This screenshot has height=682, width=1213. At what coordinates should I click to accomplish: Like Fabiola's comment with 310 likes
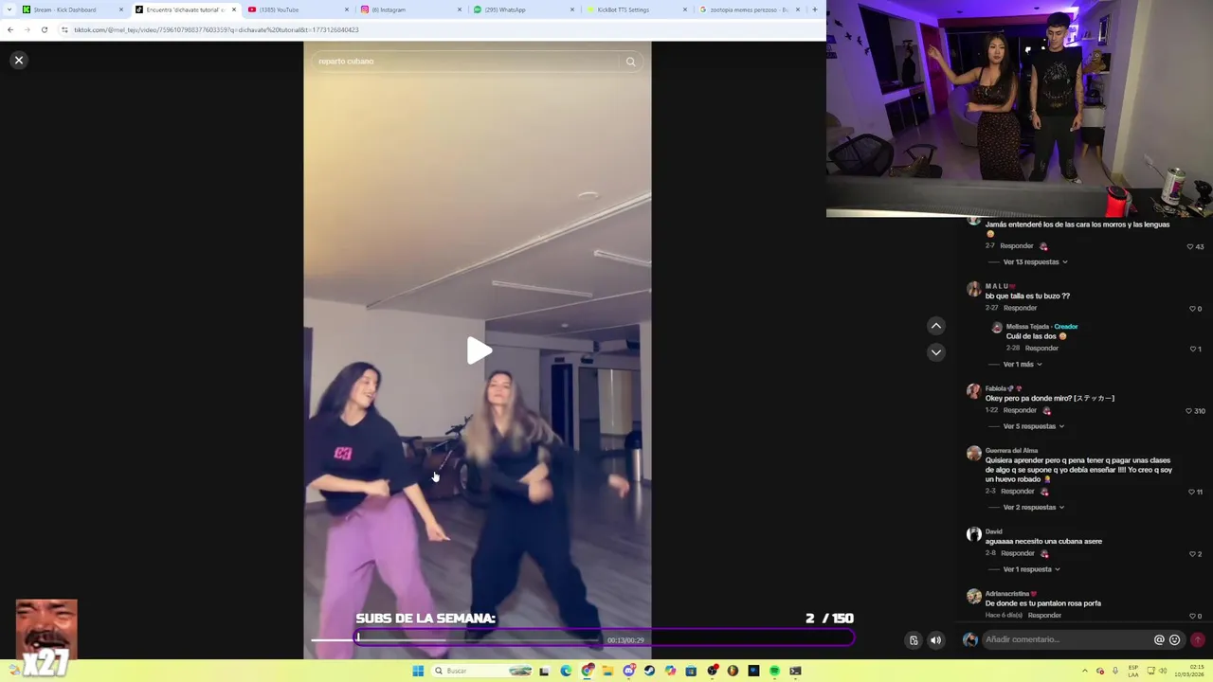click(x=1188, y=411)
